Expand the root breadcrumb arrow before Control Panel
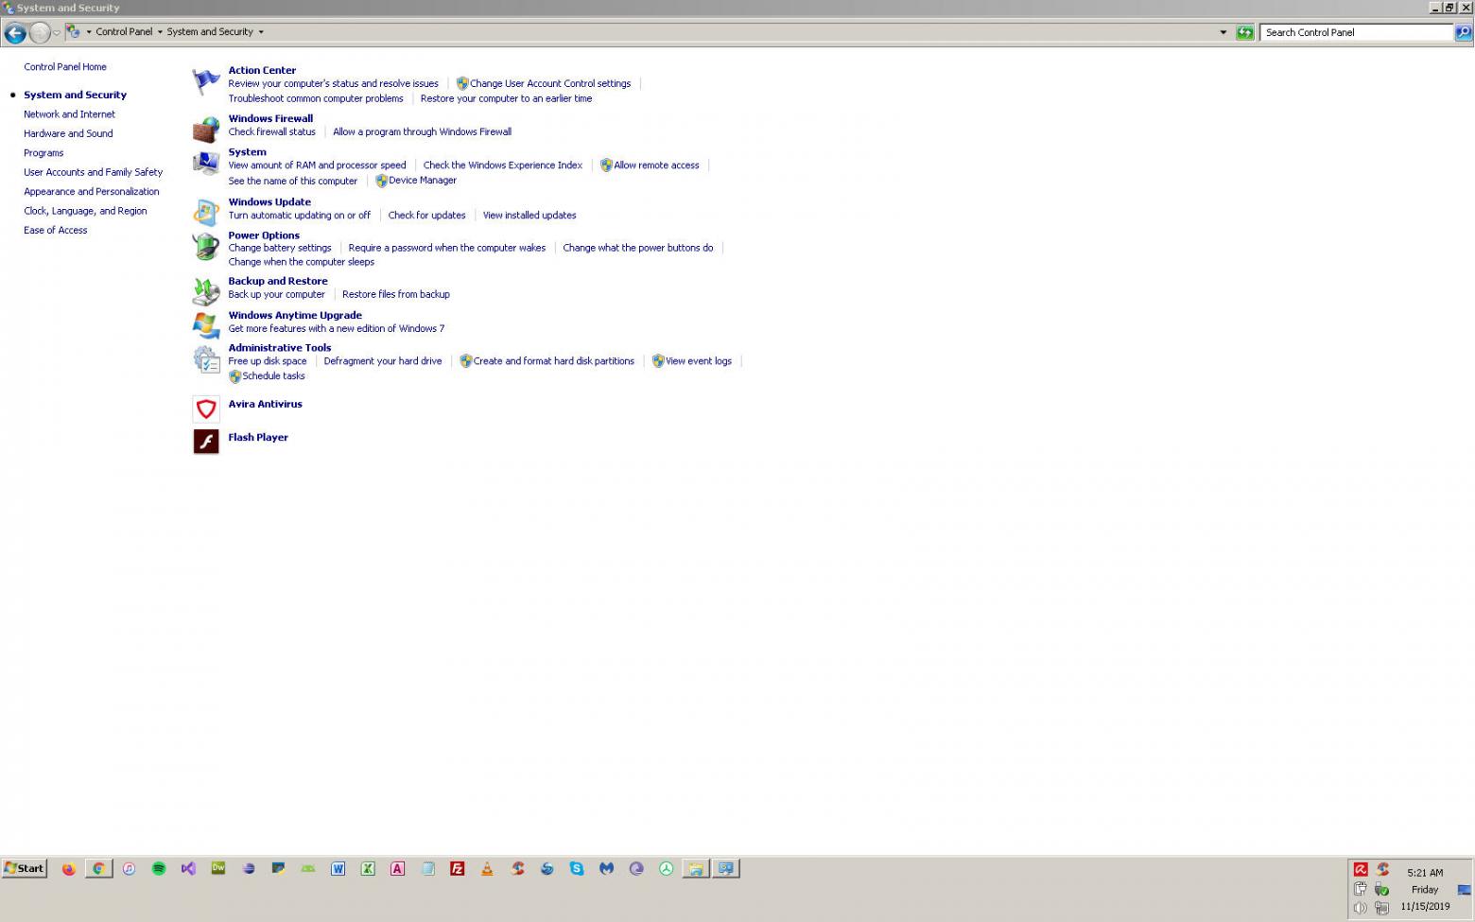Viewport: 1475px width, 922px height. (89, 32)
